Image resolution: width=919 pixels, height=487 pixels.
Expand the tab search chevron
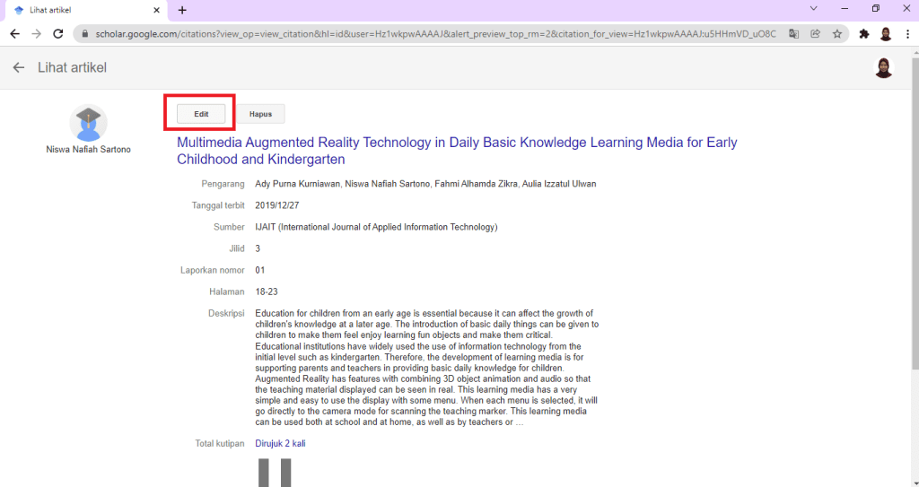point(814,9)
